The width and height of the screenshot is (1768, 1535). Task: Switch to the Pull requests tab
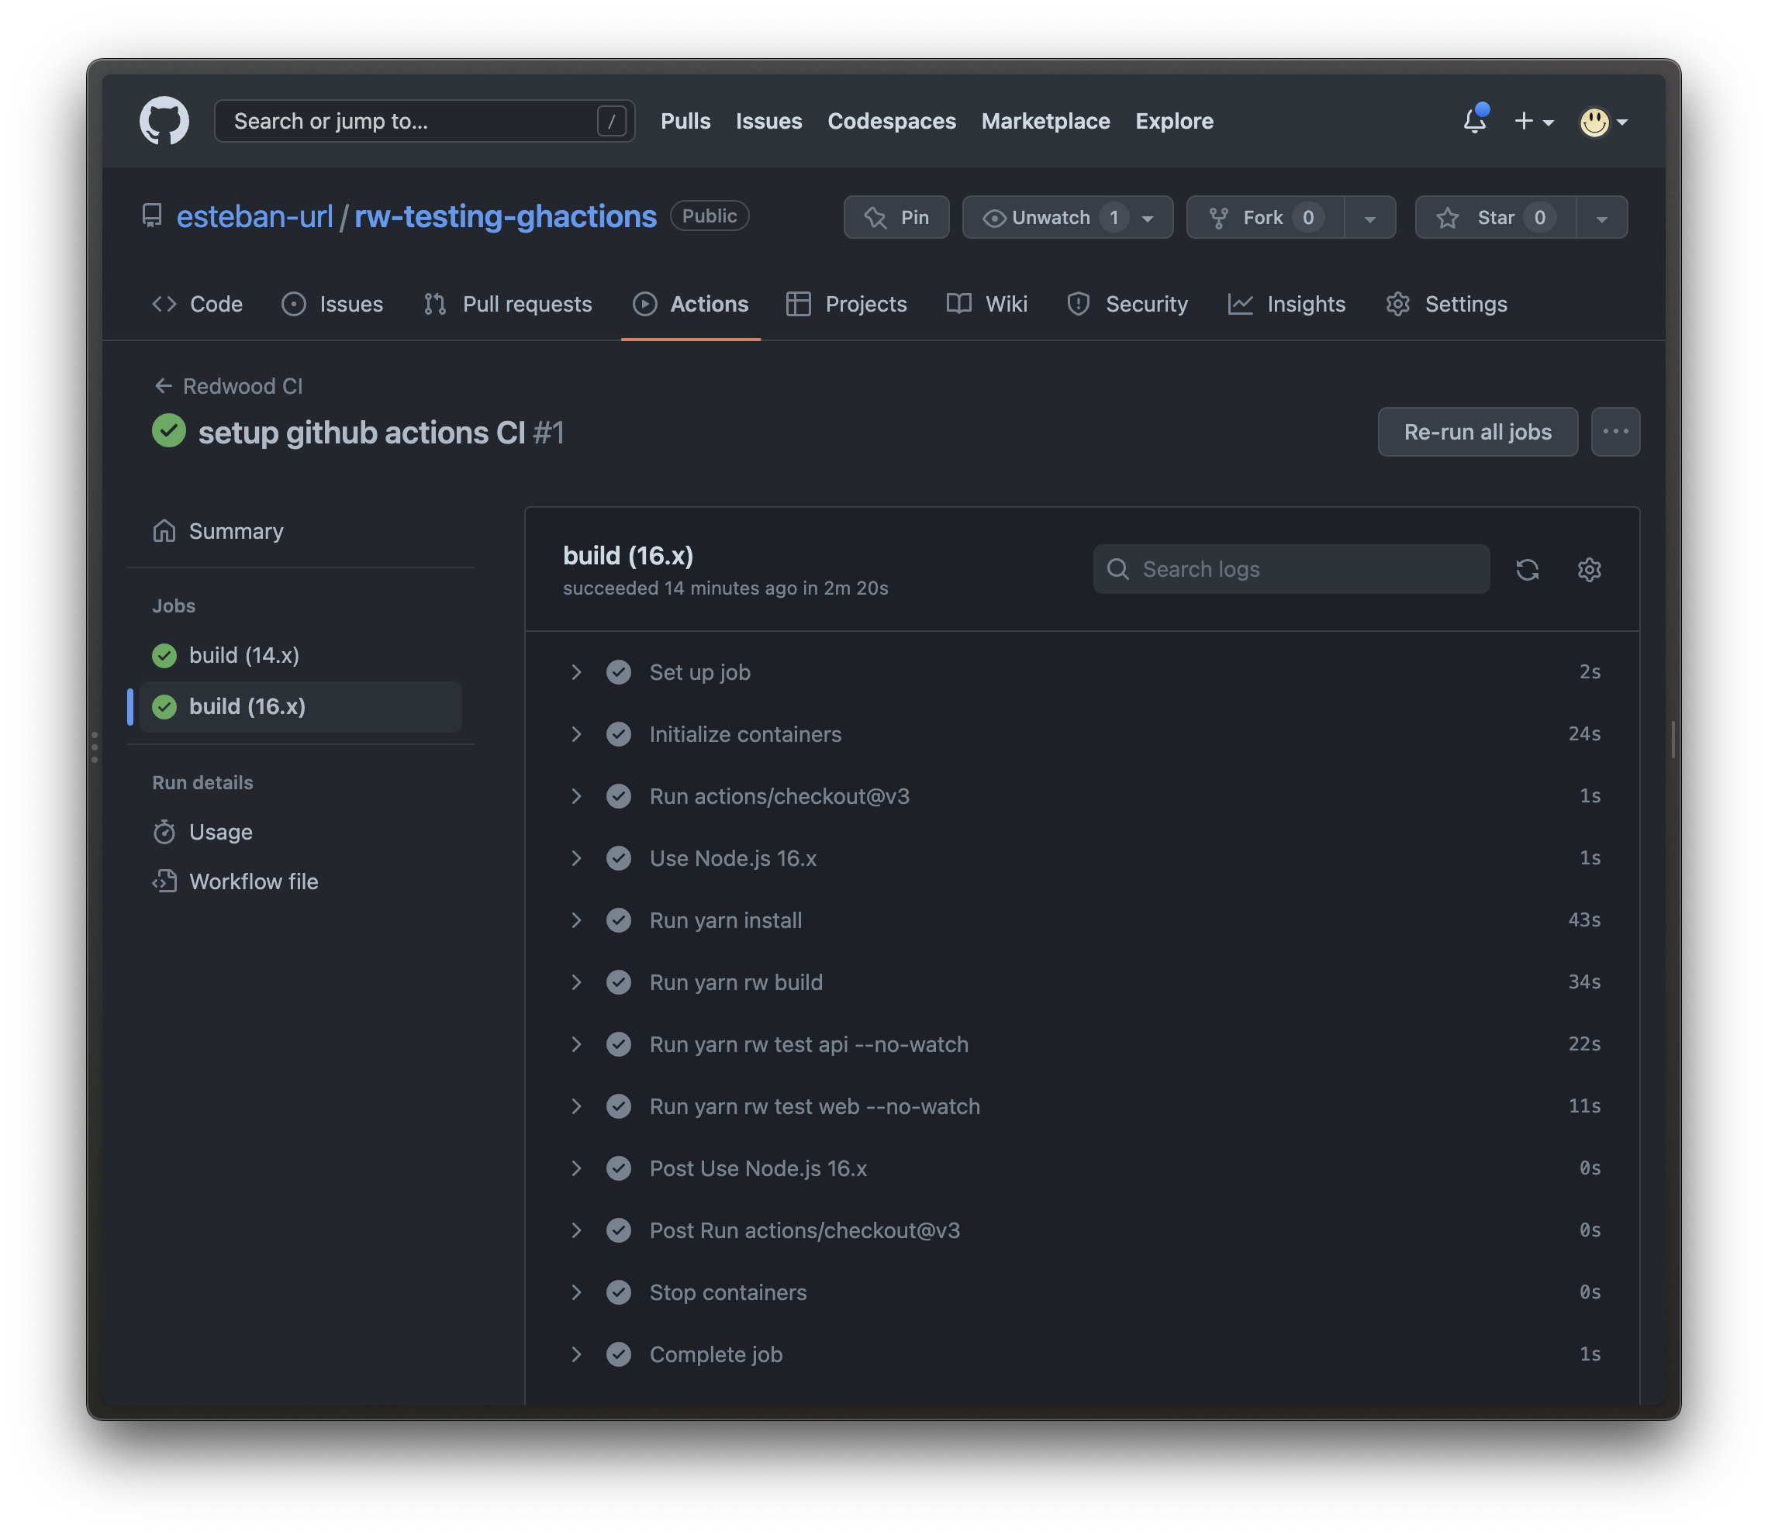(x=508, y=304)
